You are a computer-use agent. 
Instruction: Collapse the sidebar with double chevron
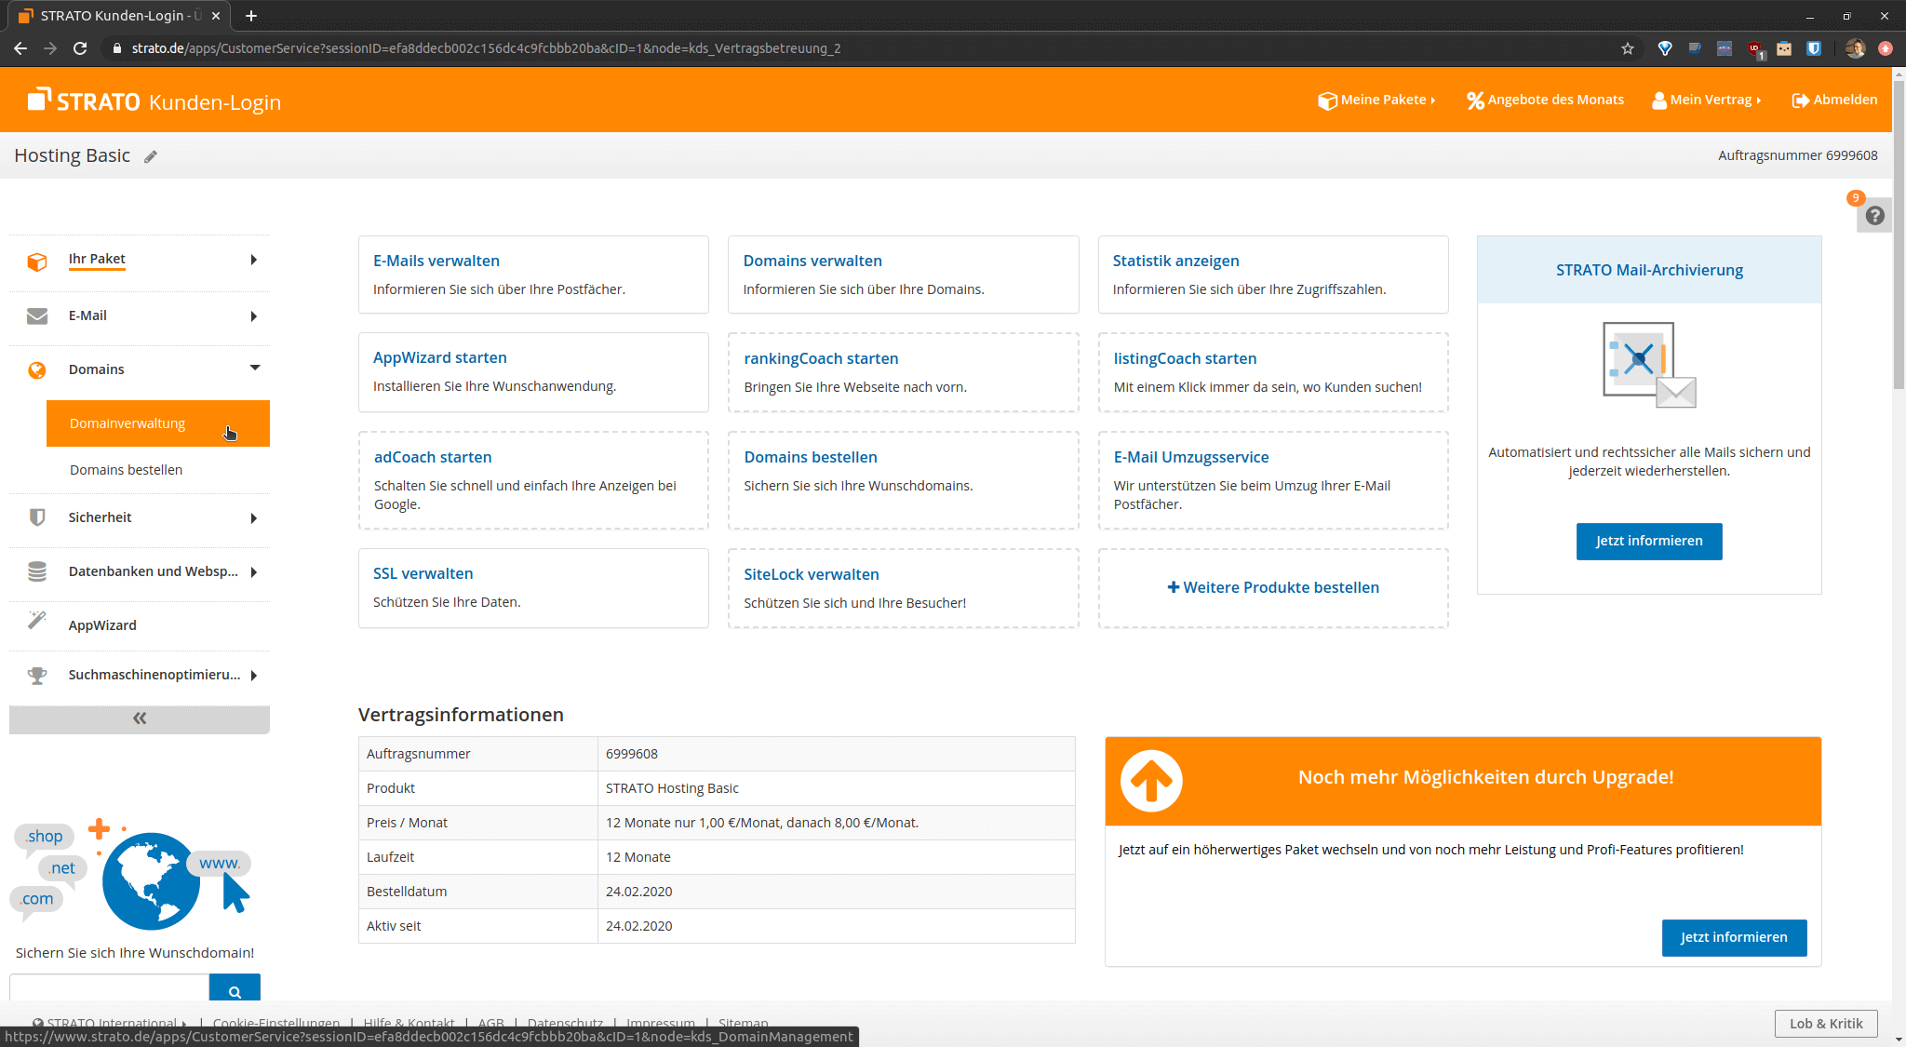tap(140, 718)
